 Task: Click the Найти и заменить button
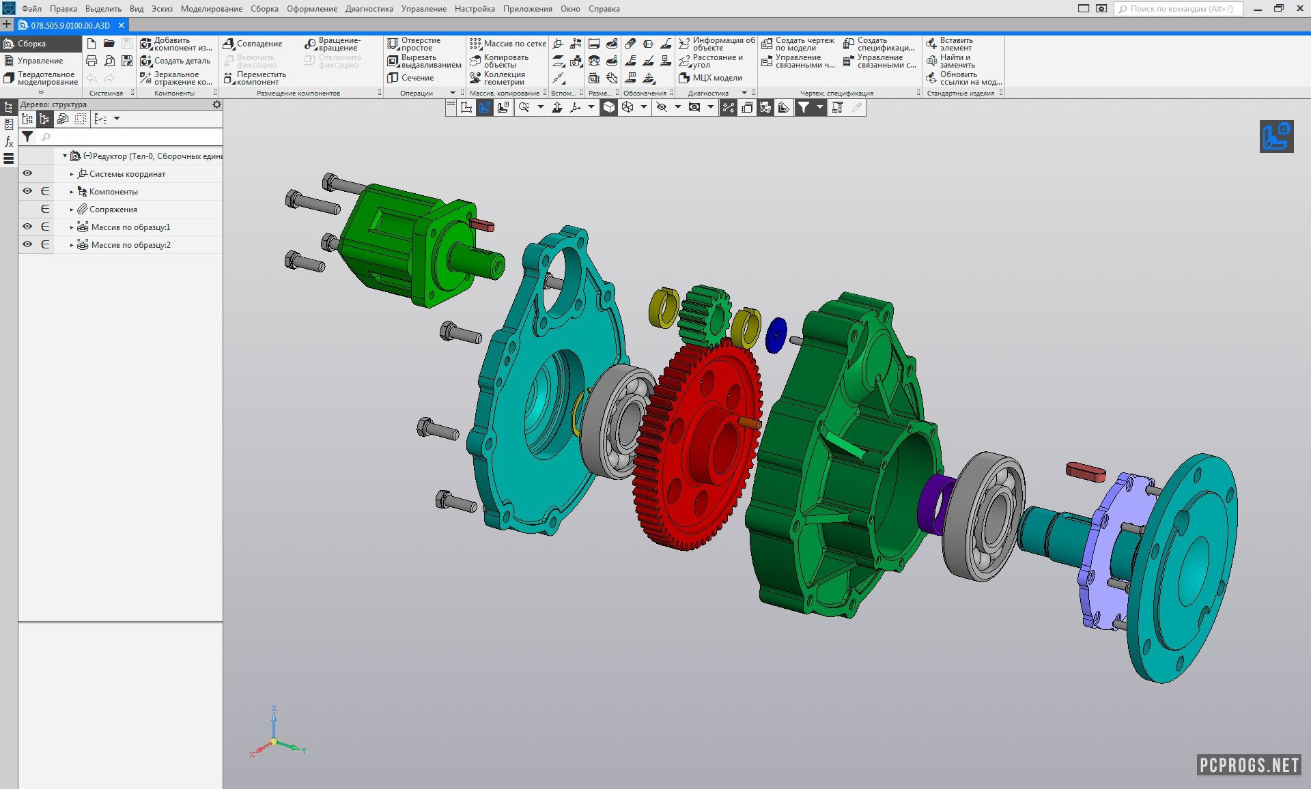[957, 61]
